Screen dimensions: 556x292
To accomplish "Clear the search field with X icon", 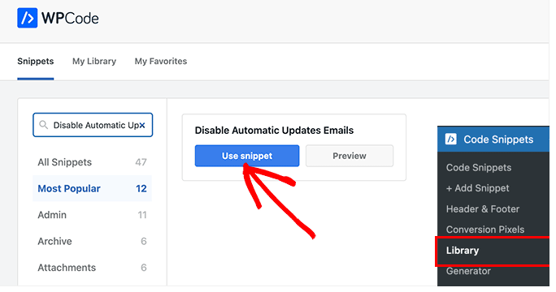I will 141,125.
